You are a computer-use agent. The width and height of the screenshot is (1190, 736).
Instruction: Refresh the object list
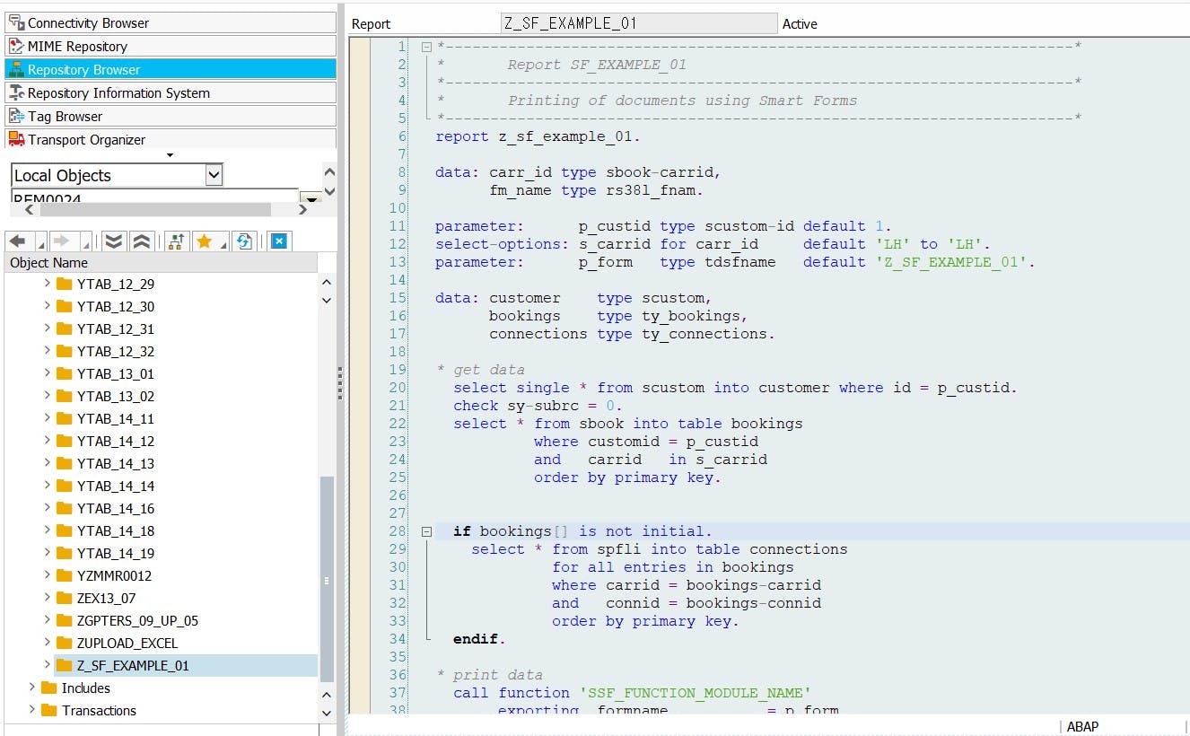(243, 241)
